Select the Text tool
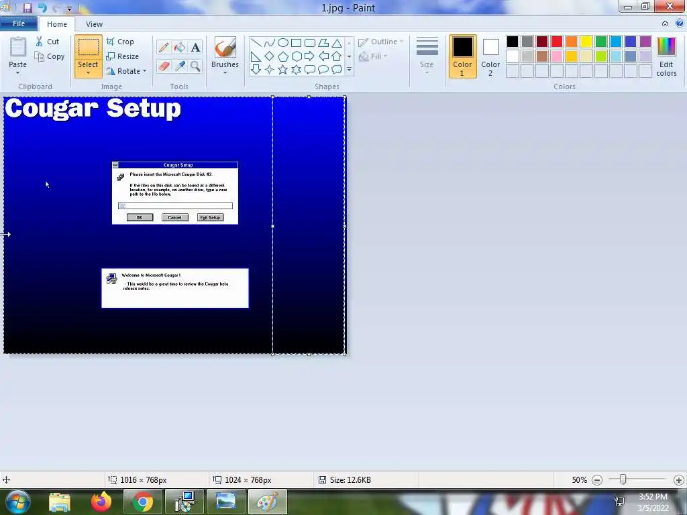The width and height of the screenshot is (687, 515). (195, 48)
